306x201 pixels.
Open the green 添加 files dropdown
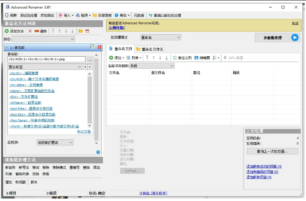(x=117, y=58)
